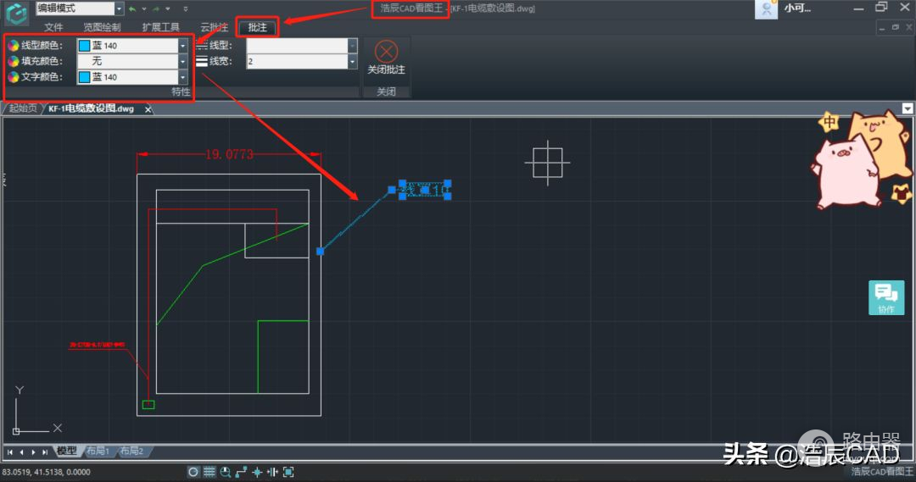Image resolution: width=916 pixels, height=482 pixels.
Task: Toggle the grid display in status bar
Action: coord(209,472)
